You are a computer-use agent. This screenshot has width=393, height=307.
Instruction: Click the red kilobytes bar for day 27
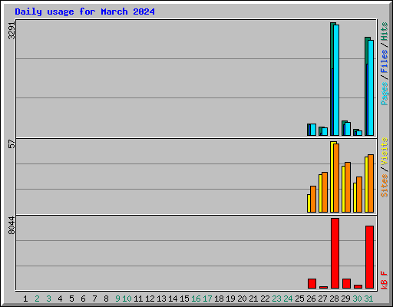[323, 287]
